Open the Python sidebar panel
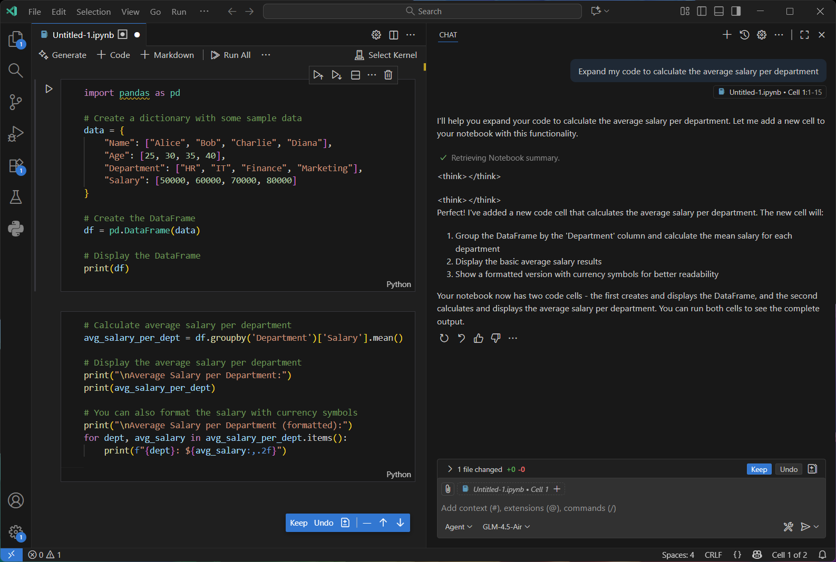 16,229
